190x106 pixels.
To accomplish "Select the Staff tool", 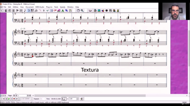I will pos(6,11).
